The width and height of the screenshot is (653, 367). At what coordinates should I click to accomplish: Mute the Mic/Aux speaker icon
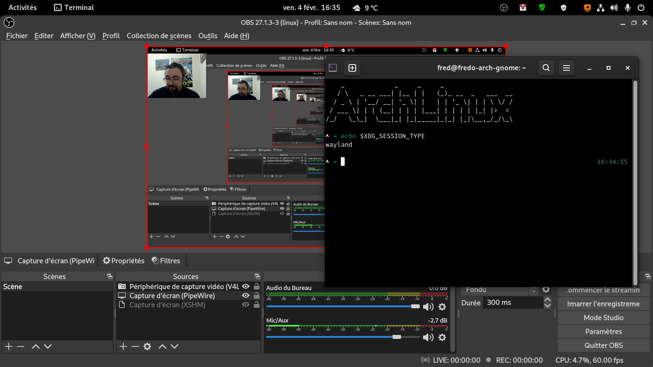(x=428, y=337)
